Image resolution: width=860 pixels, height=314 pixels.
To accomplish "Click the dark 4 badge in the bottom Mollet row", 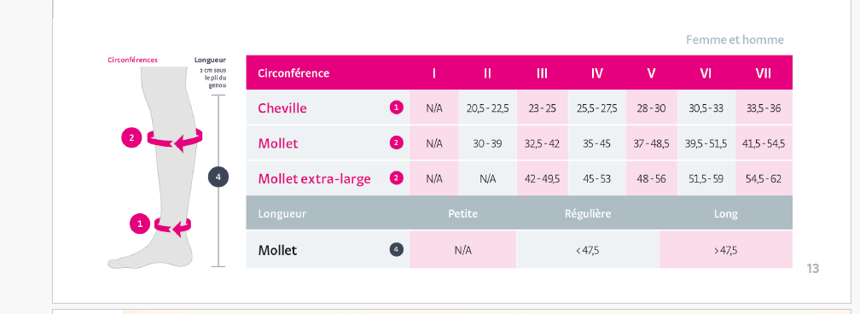I will click(x=397, y=250).
